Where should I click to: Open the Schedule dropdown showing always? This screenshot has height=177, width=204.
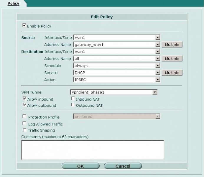[117, 65]
